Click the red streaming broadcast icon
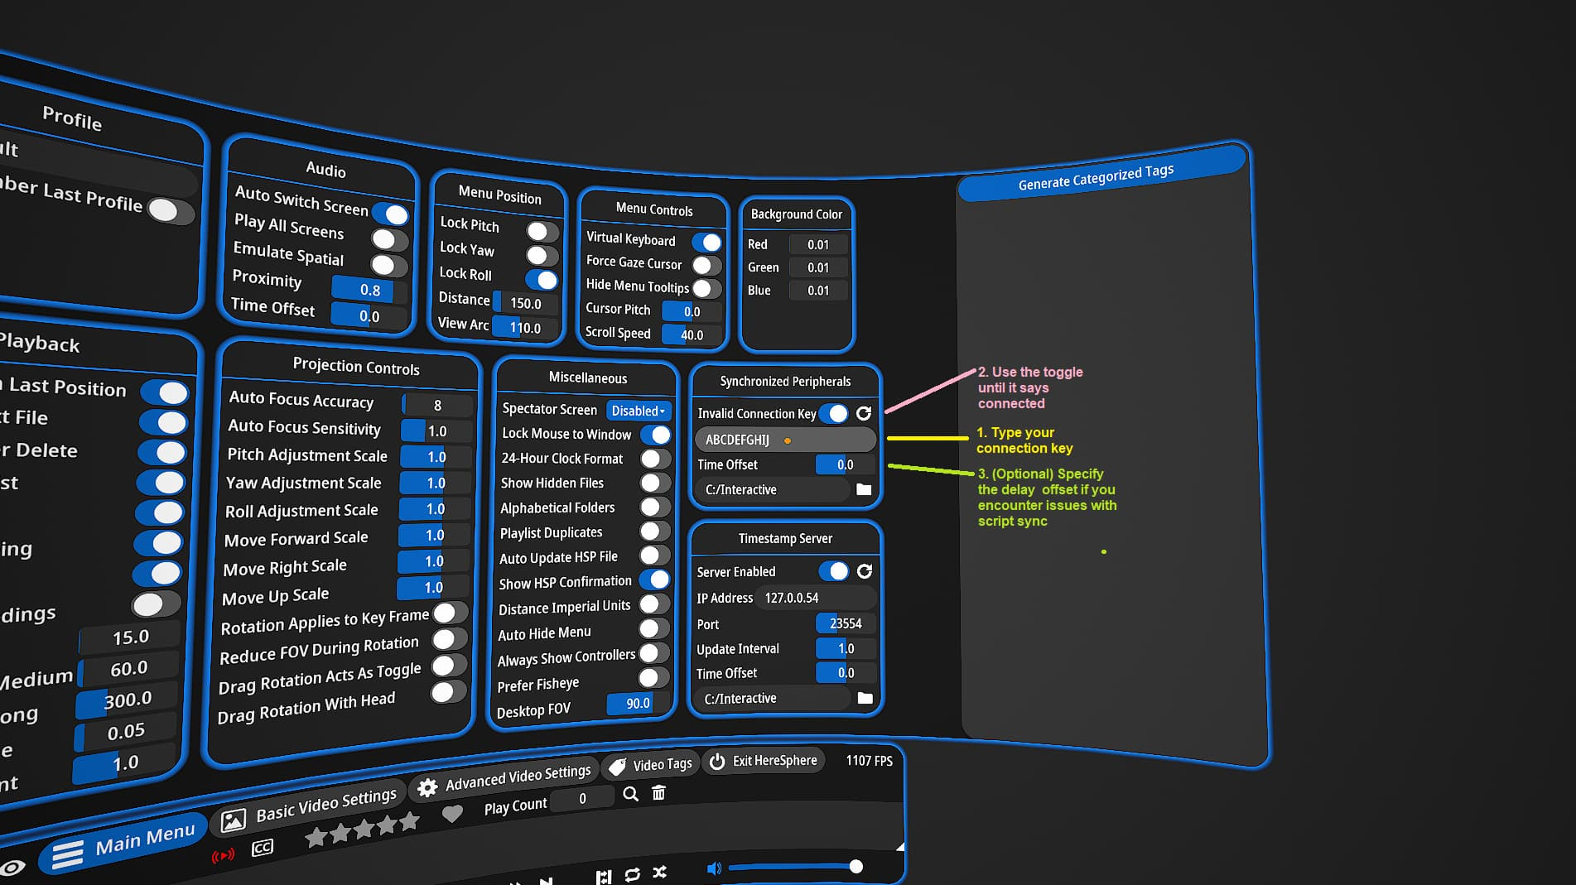Screen dimensions: 1576x885 (x=223, y=856)
